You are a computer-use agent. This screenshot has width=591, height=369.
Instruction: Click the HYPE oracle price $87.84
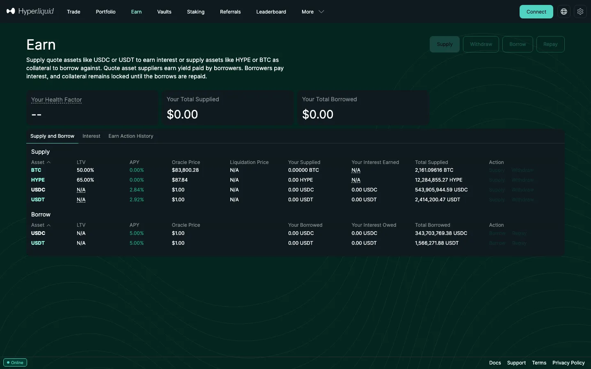[180, 180]
